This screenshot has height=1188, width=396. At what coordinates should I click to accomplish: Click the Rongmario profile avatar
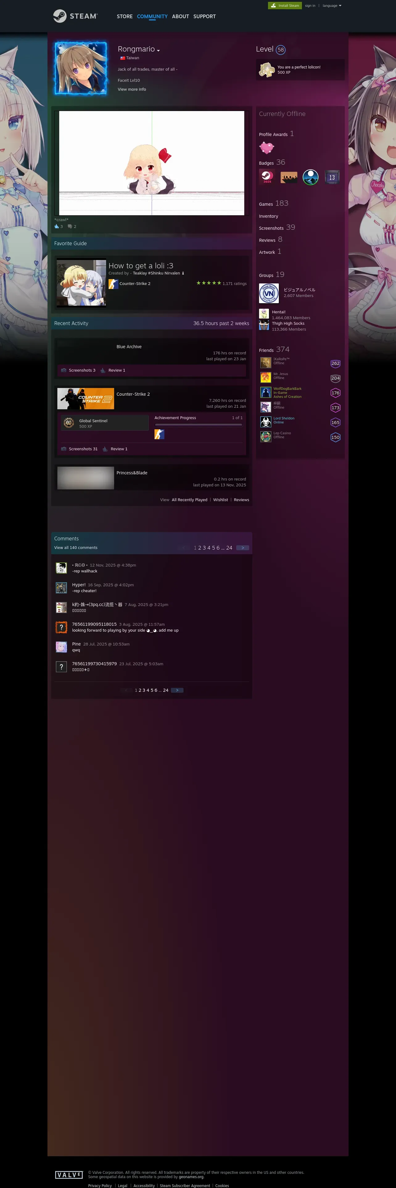point(81,68)
